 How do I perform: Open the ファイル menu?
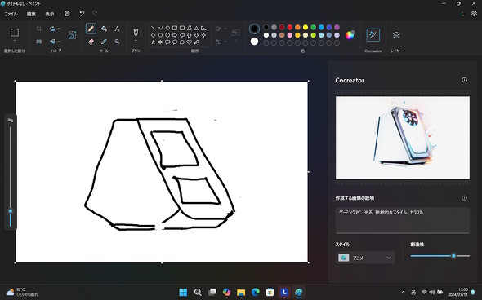click(11, 14)
